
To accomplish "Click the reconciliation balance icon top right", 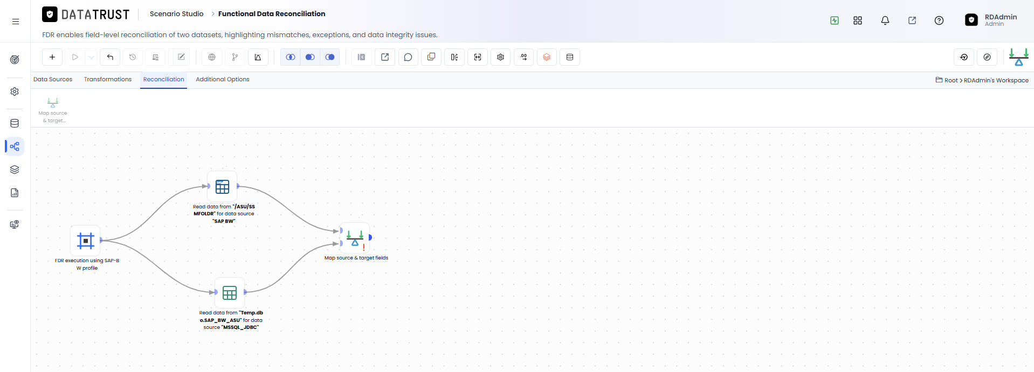I will 1019,57.
